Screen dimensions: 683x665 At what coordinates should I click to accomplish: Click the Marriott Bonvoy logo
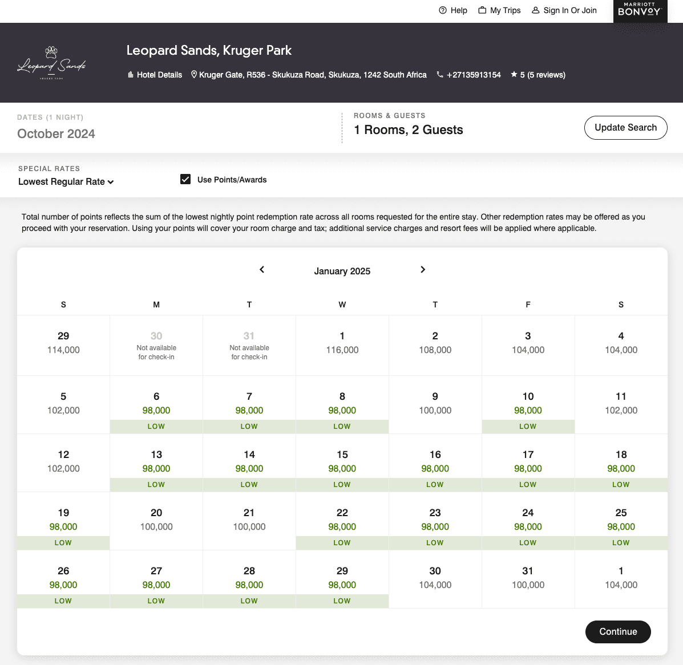point(640,10)
